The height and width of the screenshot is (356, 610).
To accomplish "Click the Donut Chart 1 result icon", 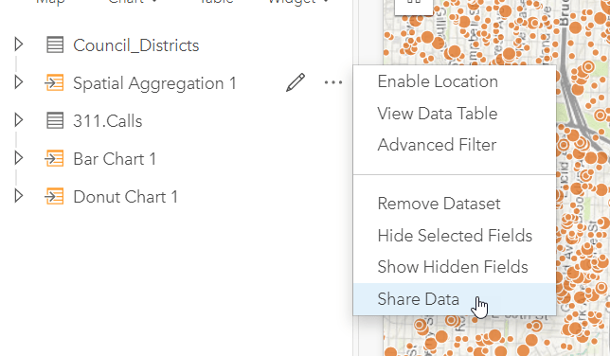I will coord(54,196).
